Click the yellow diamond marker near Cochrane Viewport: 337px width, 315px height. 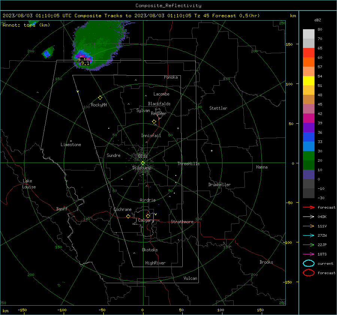click(128, 216)
